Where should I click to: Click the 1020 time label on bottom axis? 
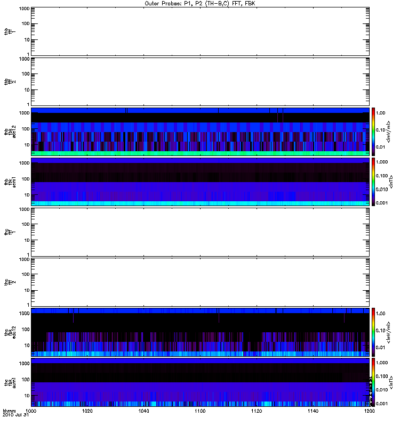point(87,411)
